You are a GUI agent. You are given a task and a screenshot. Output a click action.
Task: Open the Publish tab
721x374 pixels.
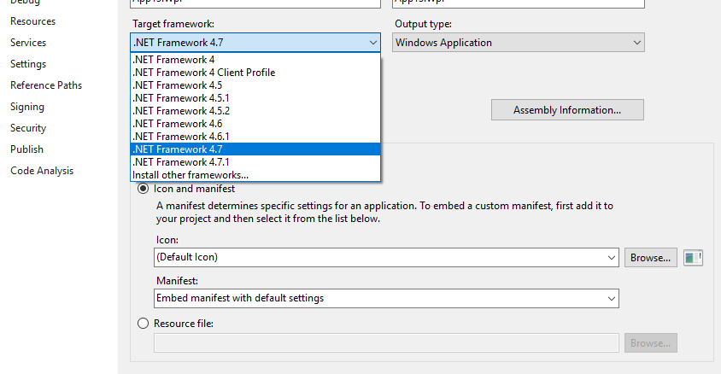tap(26, 149)
